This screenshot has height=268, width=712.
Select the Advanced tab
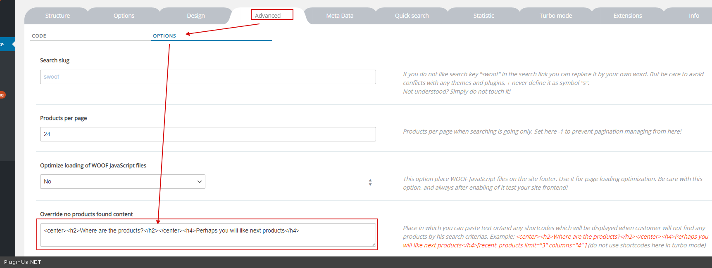coord(268,16)
